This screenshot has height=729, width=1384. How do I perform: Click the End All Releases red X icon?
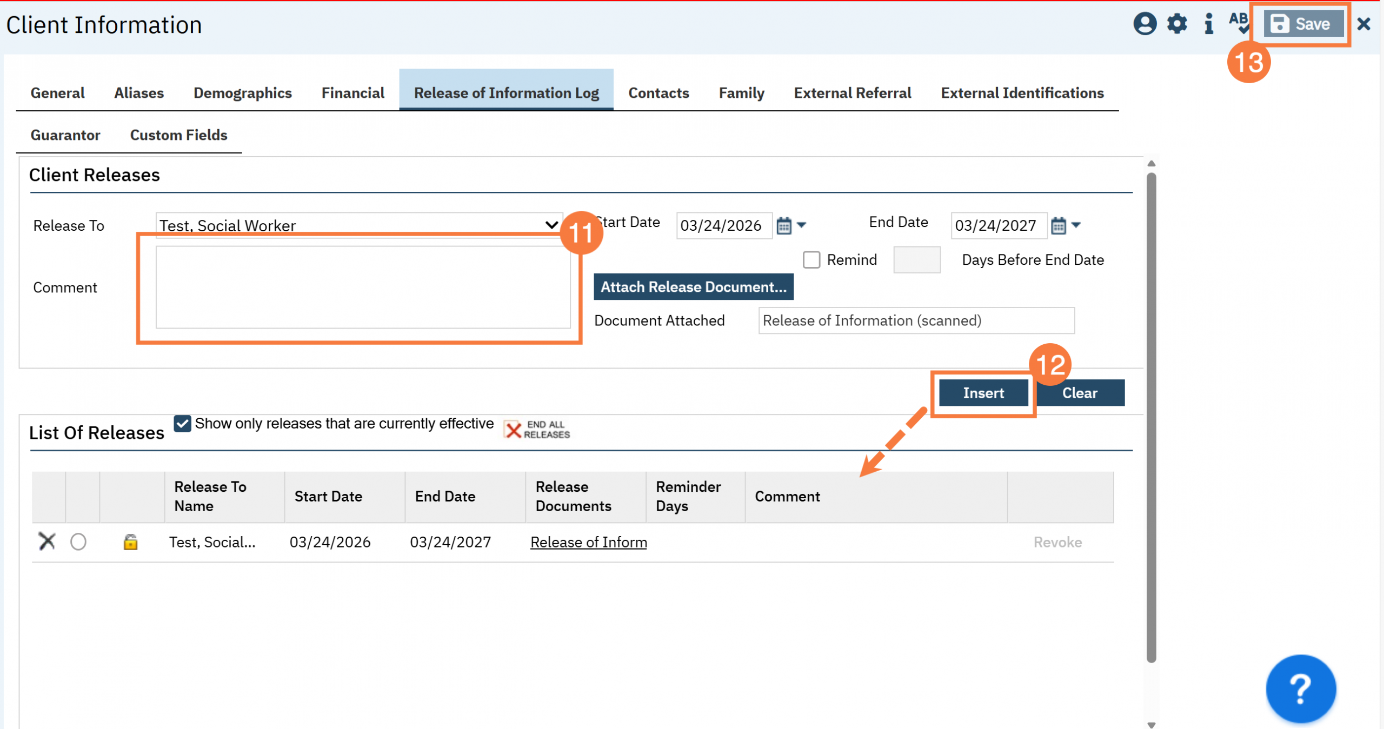(x=513, y=430)
